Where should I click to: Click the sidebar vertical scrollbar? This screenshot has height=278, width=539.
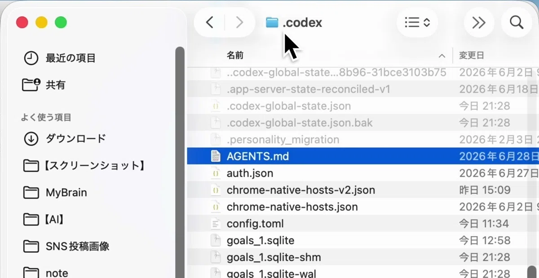tap(180, 162)
